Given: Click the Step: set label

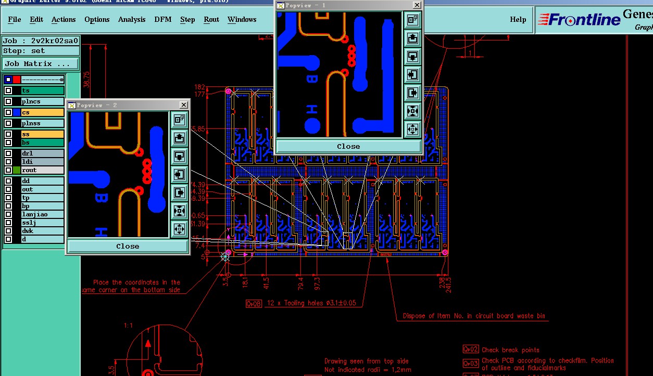Looking at the screenshot, I should point(41,51).
